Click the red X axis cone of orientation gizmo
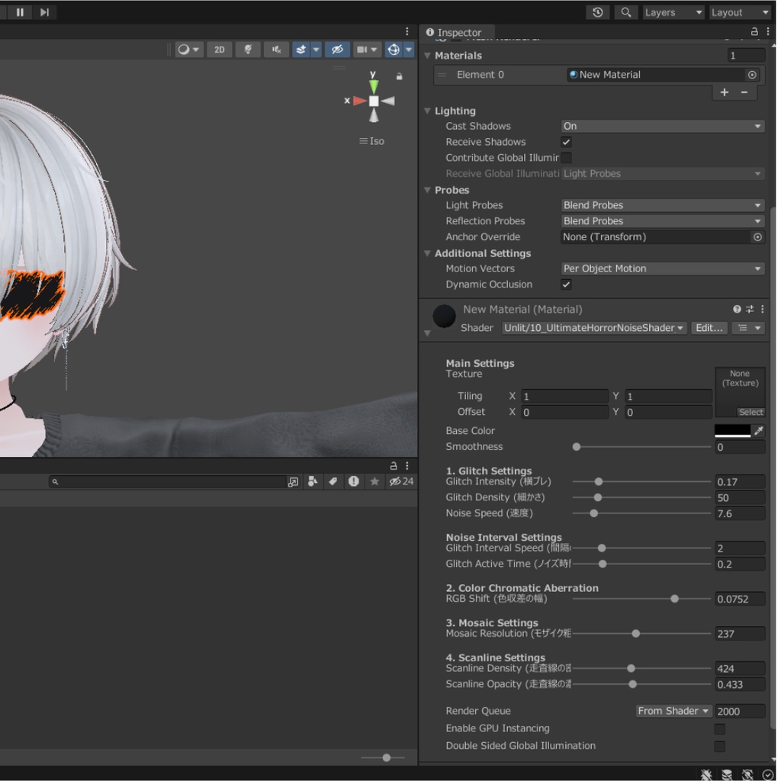781x781 pixels. (x=359, y=101)
